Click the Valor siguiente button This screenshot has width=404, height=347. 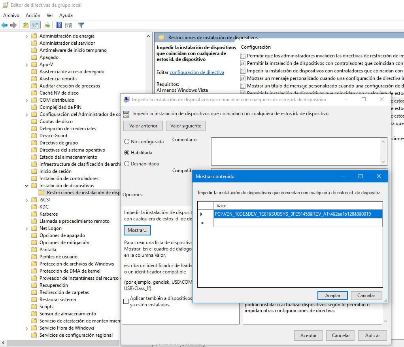[x=186, y=126]
